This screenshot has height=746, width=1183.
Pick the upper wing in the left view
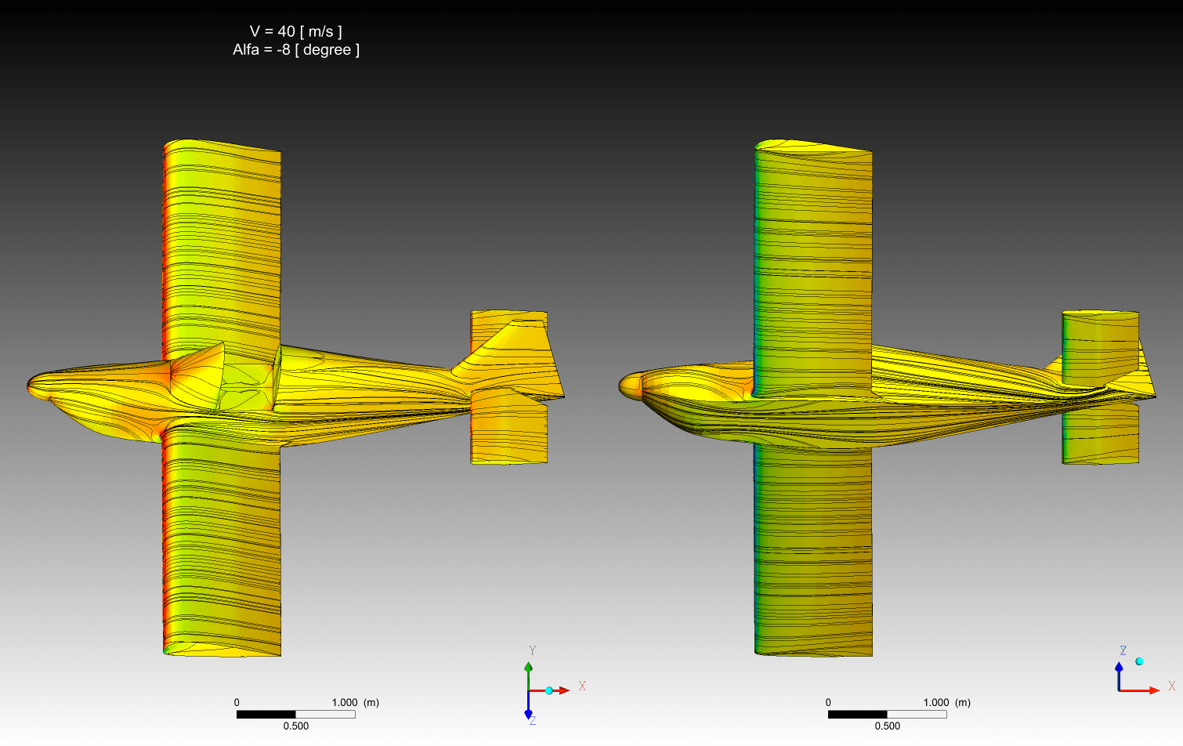tap(222, 243)
